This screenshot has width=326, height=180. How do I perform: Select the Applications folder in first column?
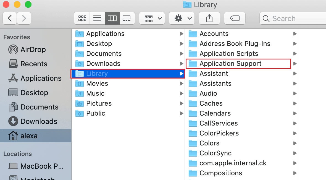click(128, 34)
